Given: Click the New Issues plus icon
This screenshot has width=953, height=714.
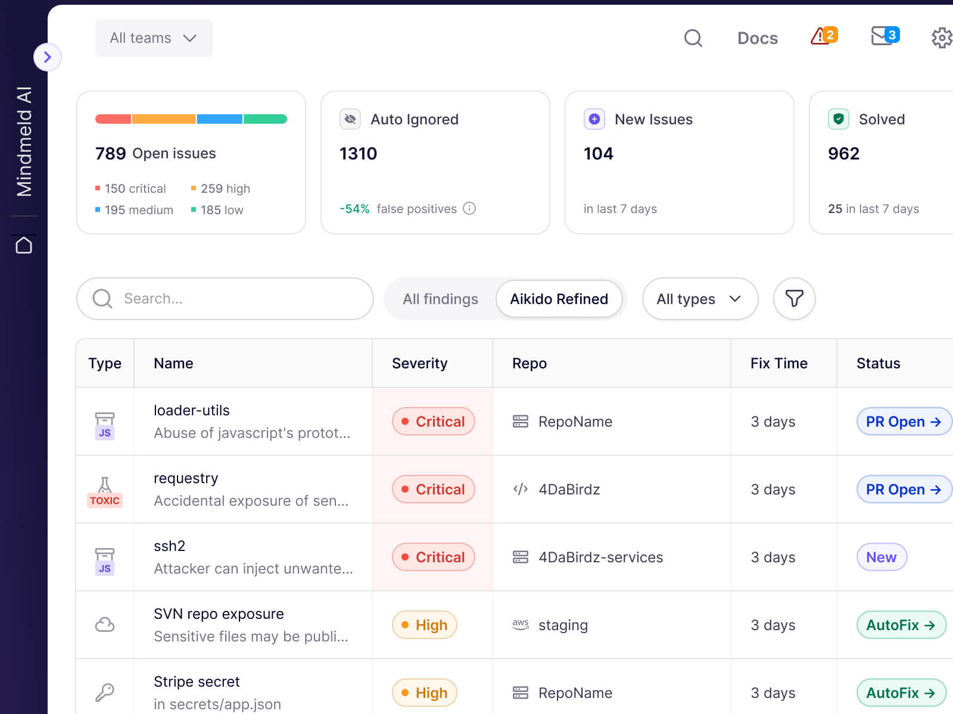Looking at the screenshot, I should point(594,119).
